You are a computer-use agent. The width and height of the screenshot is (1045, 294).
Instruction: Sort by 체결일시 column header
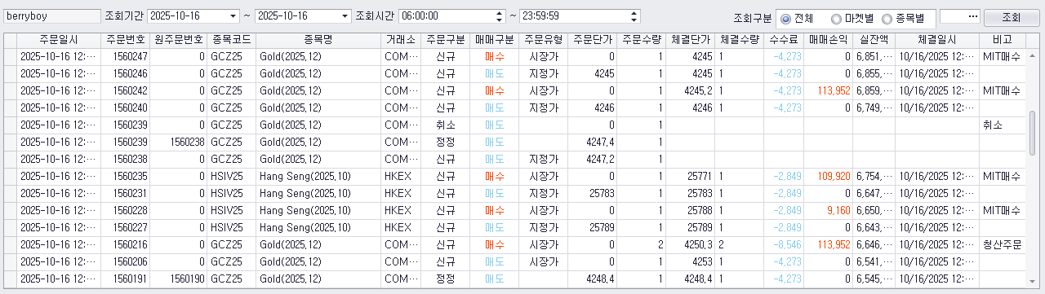tap(937, 40)
